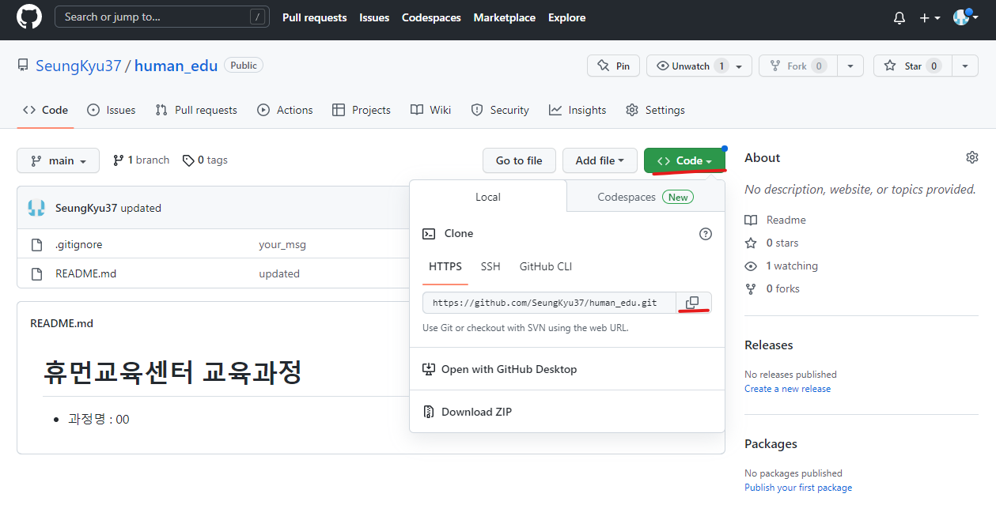Select the GitHub CLI clone option
This screenshot has width=996, height=520.
coord(546,267)
